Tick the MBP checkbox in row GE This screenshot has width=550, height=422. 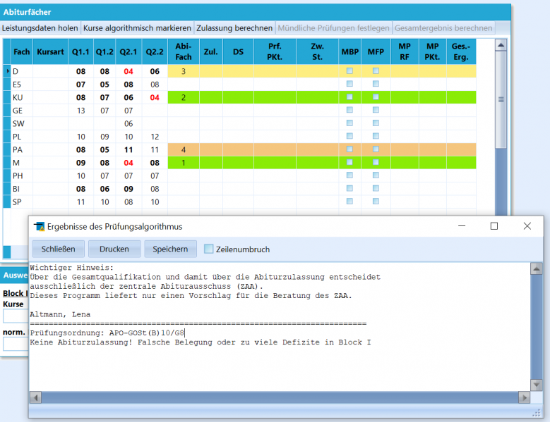point(349,110)
